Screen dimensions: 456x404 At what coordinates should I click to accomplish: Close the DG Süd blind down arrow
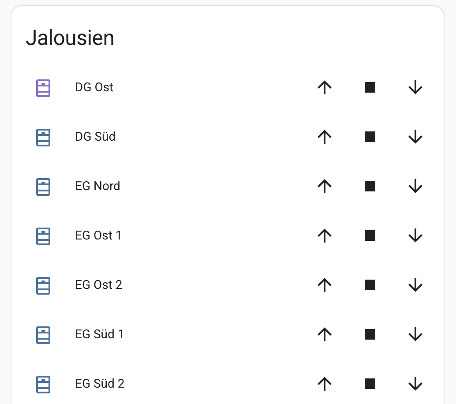tap(415, 137)
